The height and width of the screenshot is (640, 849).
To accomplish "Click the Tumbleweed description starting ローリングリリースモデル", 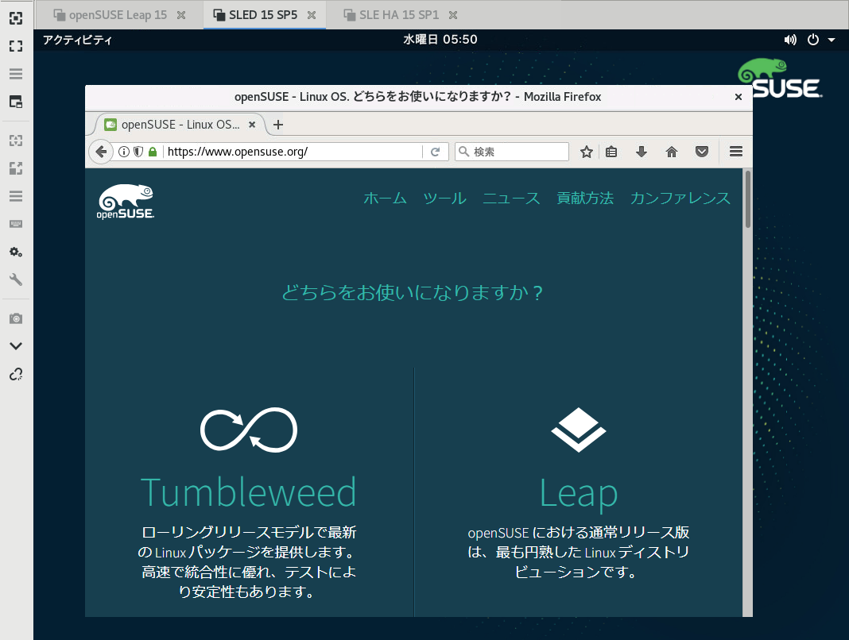I will [249, 562].
